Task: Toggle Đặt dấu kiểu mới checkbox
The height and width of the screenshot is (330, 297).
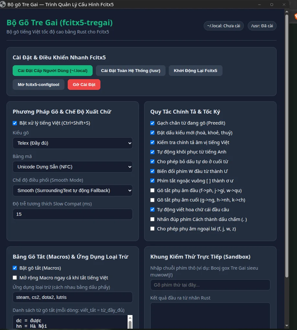Action: [x=153, y=133]
